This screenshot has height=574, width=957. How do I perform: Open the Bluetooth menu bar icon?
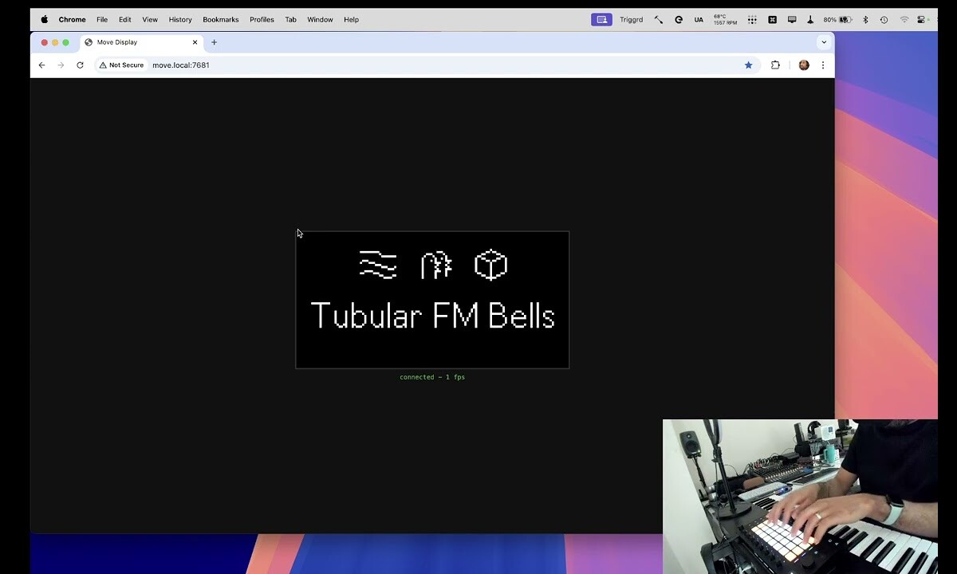coord(865,20)
